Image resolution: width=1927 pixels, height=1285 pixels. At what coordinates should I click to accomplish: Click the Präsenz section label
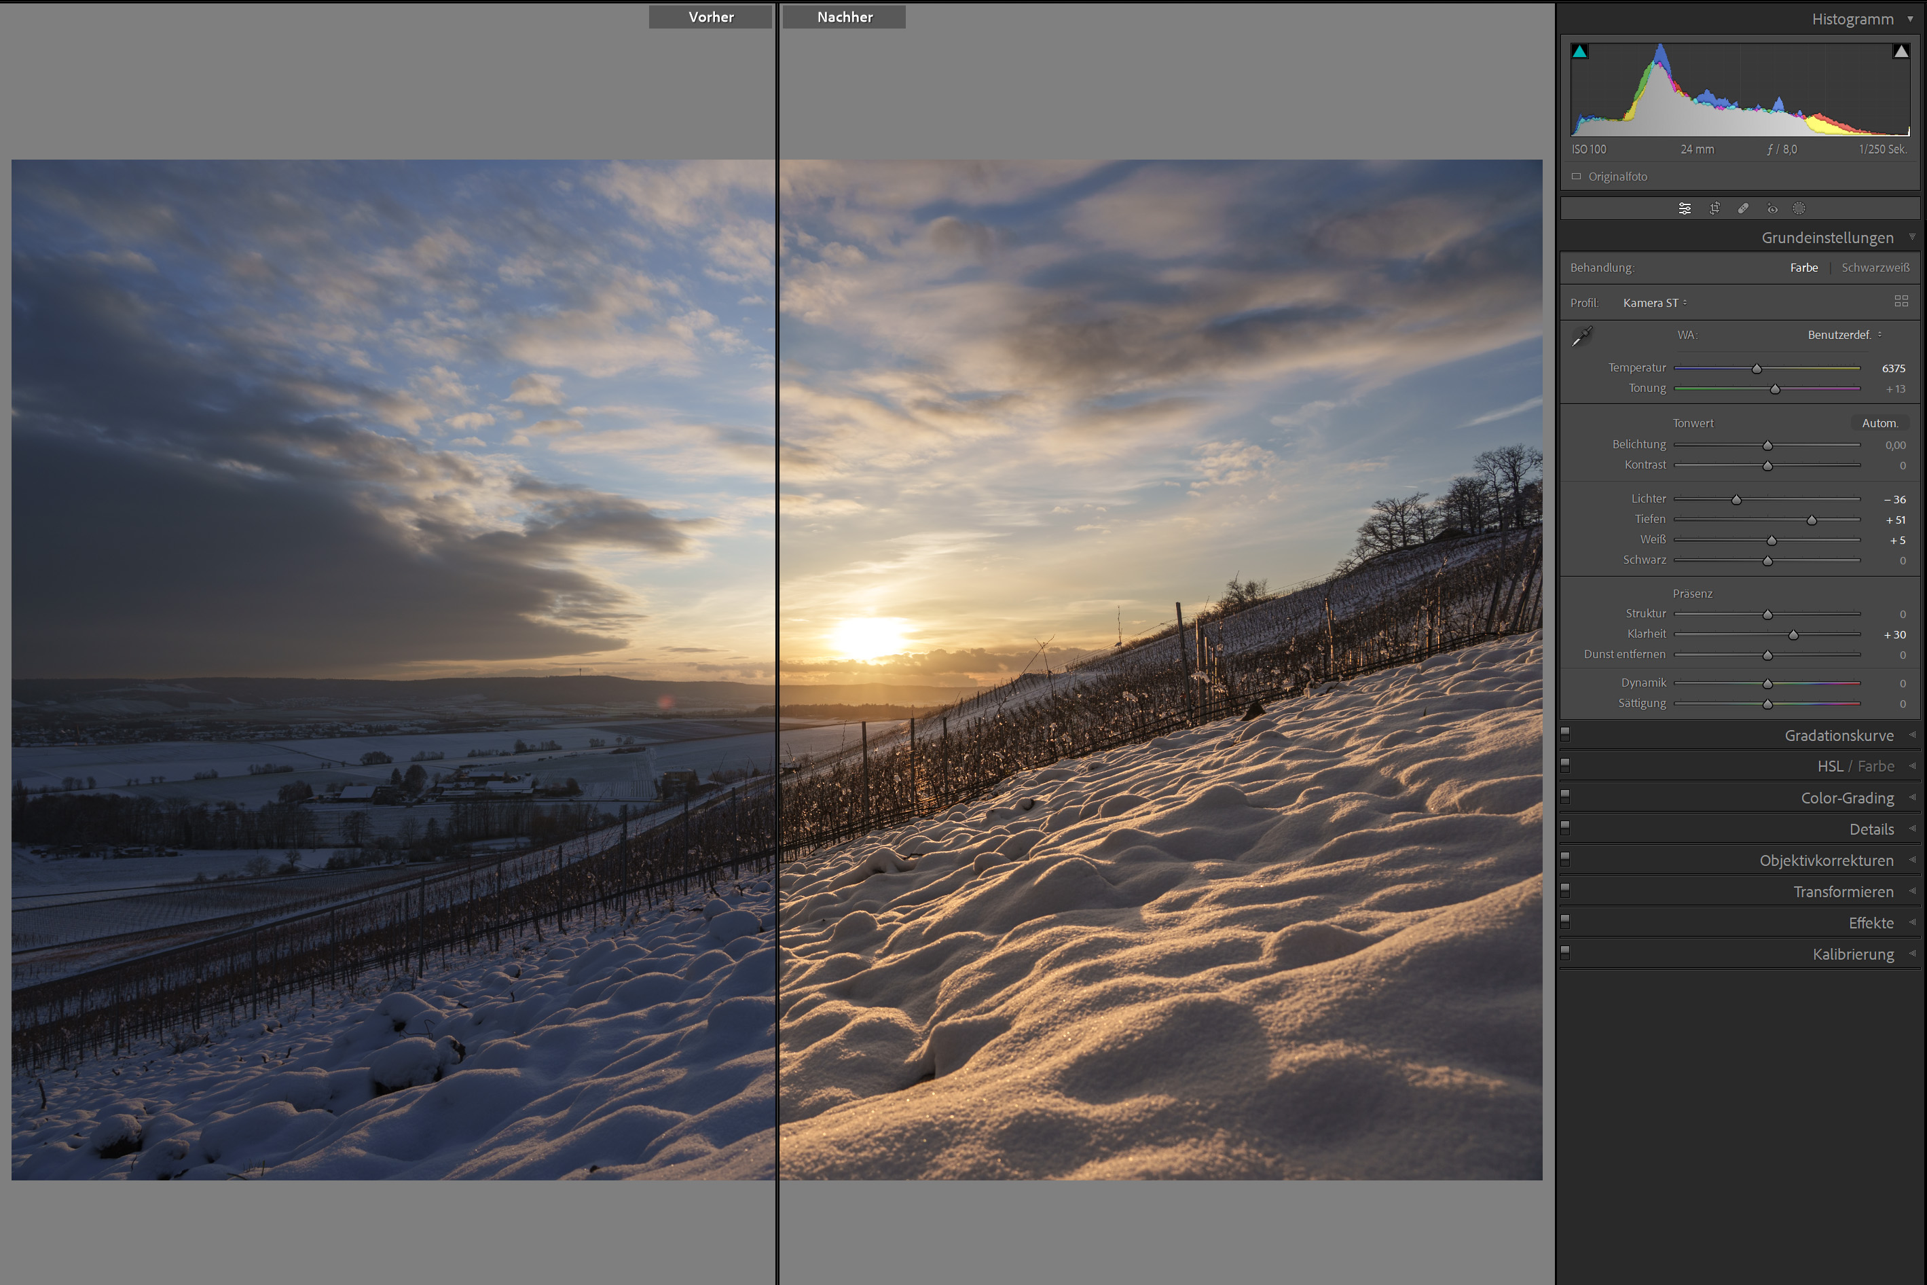[1692, 594]
